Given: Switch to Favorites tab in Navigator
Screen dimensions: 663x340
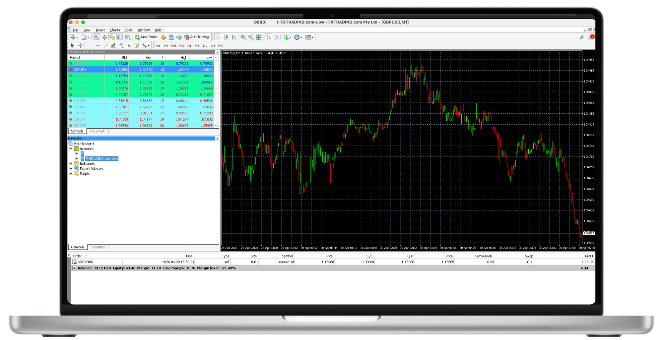Looking at the screenshot, I should (x=98, y=247).
